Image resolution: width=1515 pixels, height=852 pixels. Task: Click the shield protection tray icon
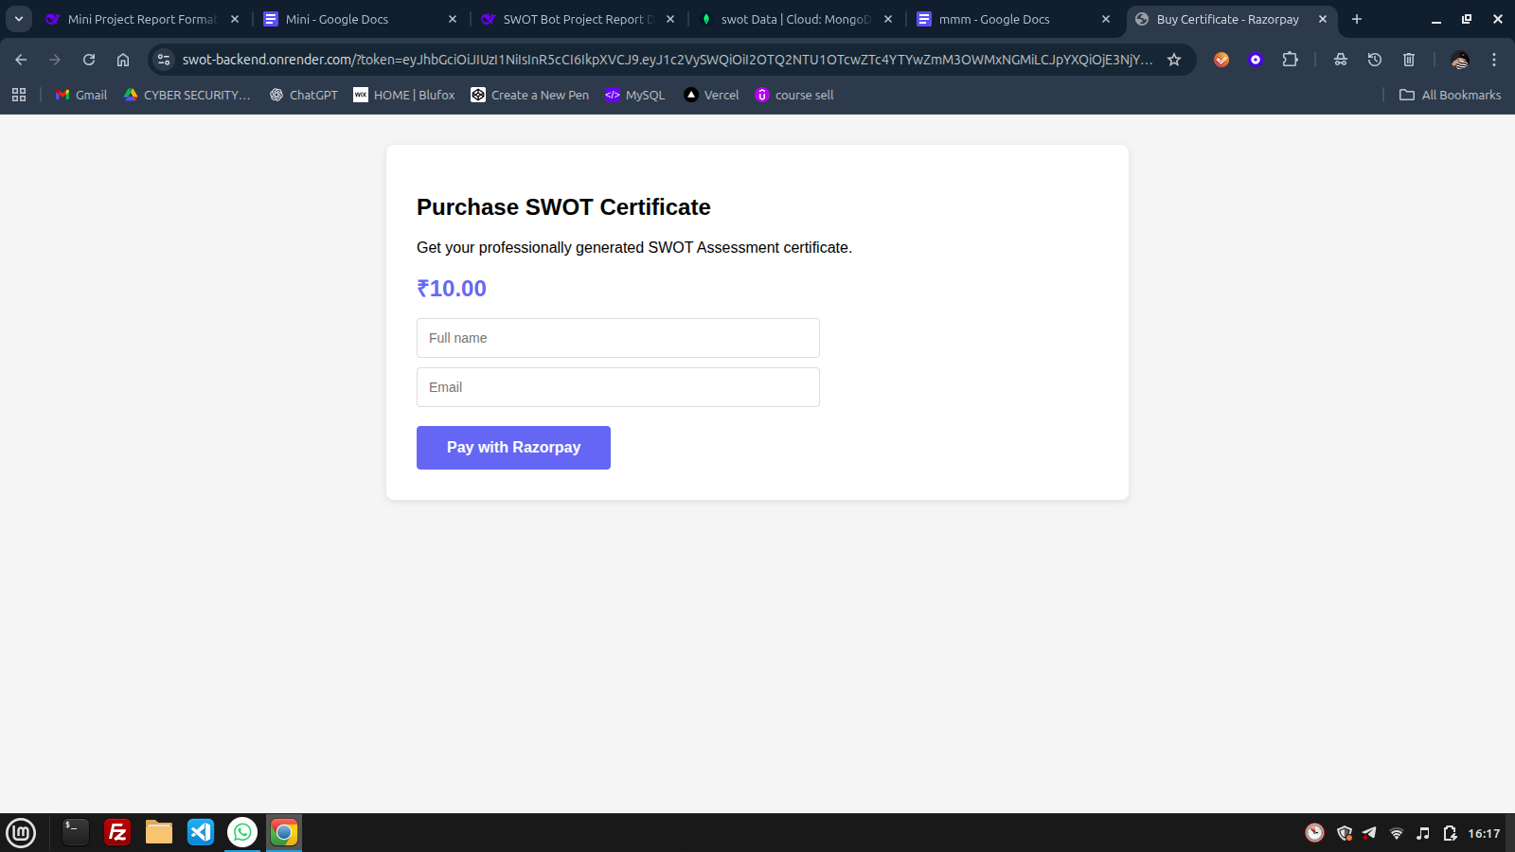coord(1343,832)
